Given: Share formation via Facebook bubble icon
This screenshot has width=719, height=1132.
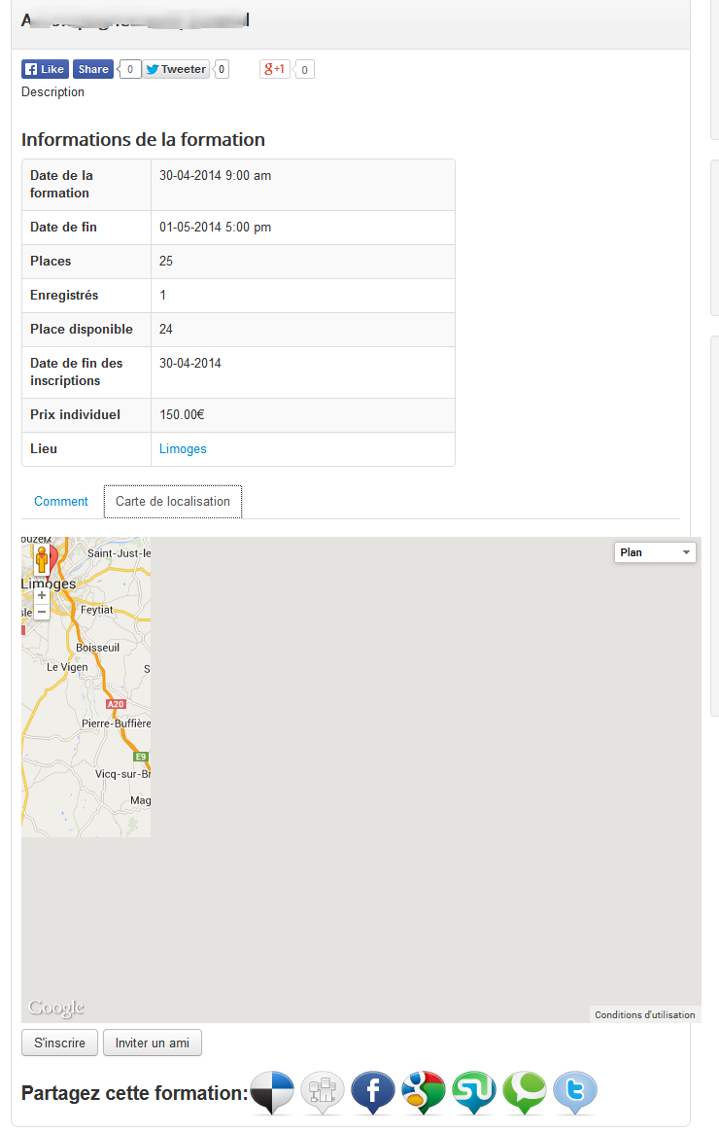Looking at the screenshot, I should click(x=373, y=1093).
